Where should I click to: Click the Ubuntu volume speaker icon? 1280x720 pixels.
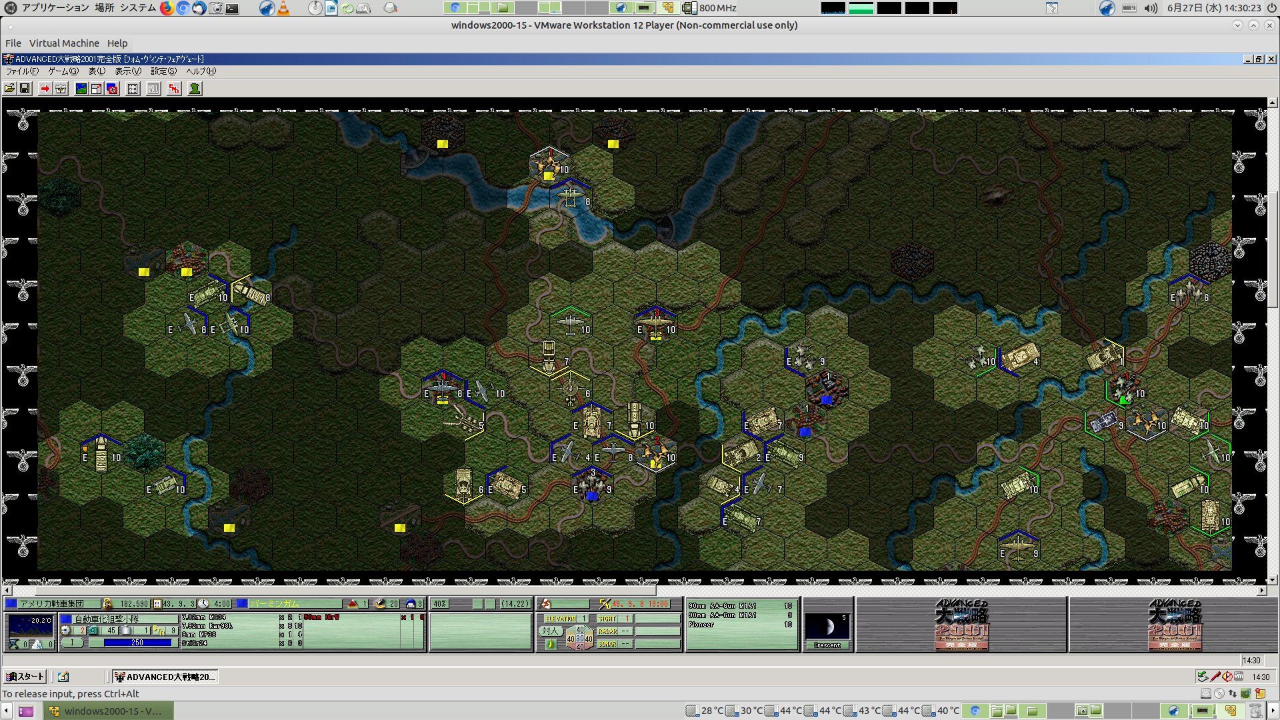pyautogui.click(x=1151, y=8)
